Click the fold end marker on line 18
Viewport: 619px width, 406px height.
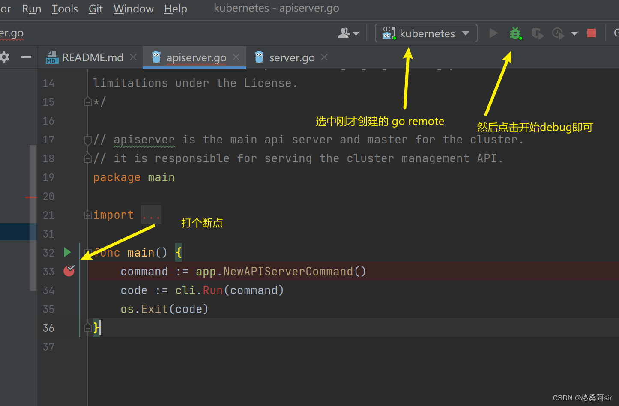click(x=87, y=158)
